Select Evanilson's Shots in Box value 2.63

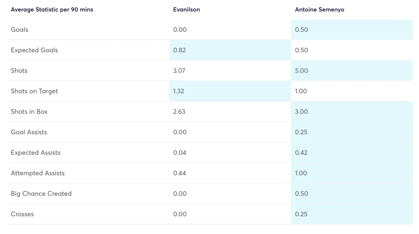tap(179, 112)
